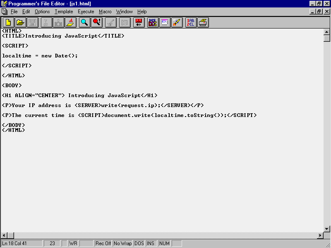
Task: Run a DOS command via MS-DOS icon
Action: pos(153,22)
